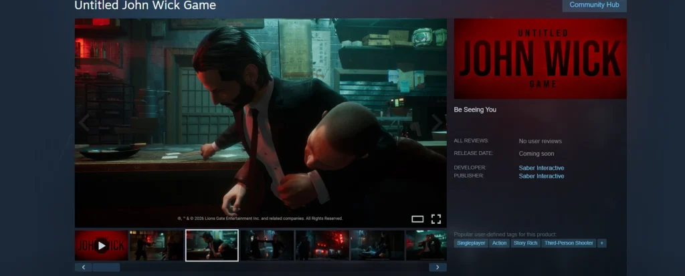Play the John Wick trailer thumbnail
The image size is (685, 276).
[102, 245]
